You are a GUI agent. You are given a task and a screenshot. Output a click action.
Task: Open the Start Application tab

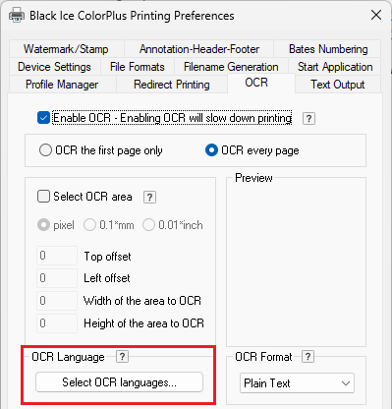335,67
